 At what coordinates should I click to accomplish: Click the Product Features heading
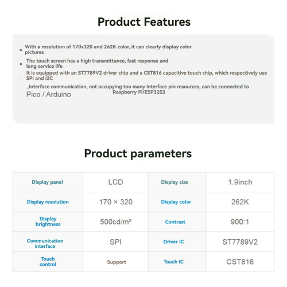(x=144, y=22)
